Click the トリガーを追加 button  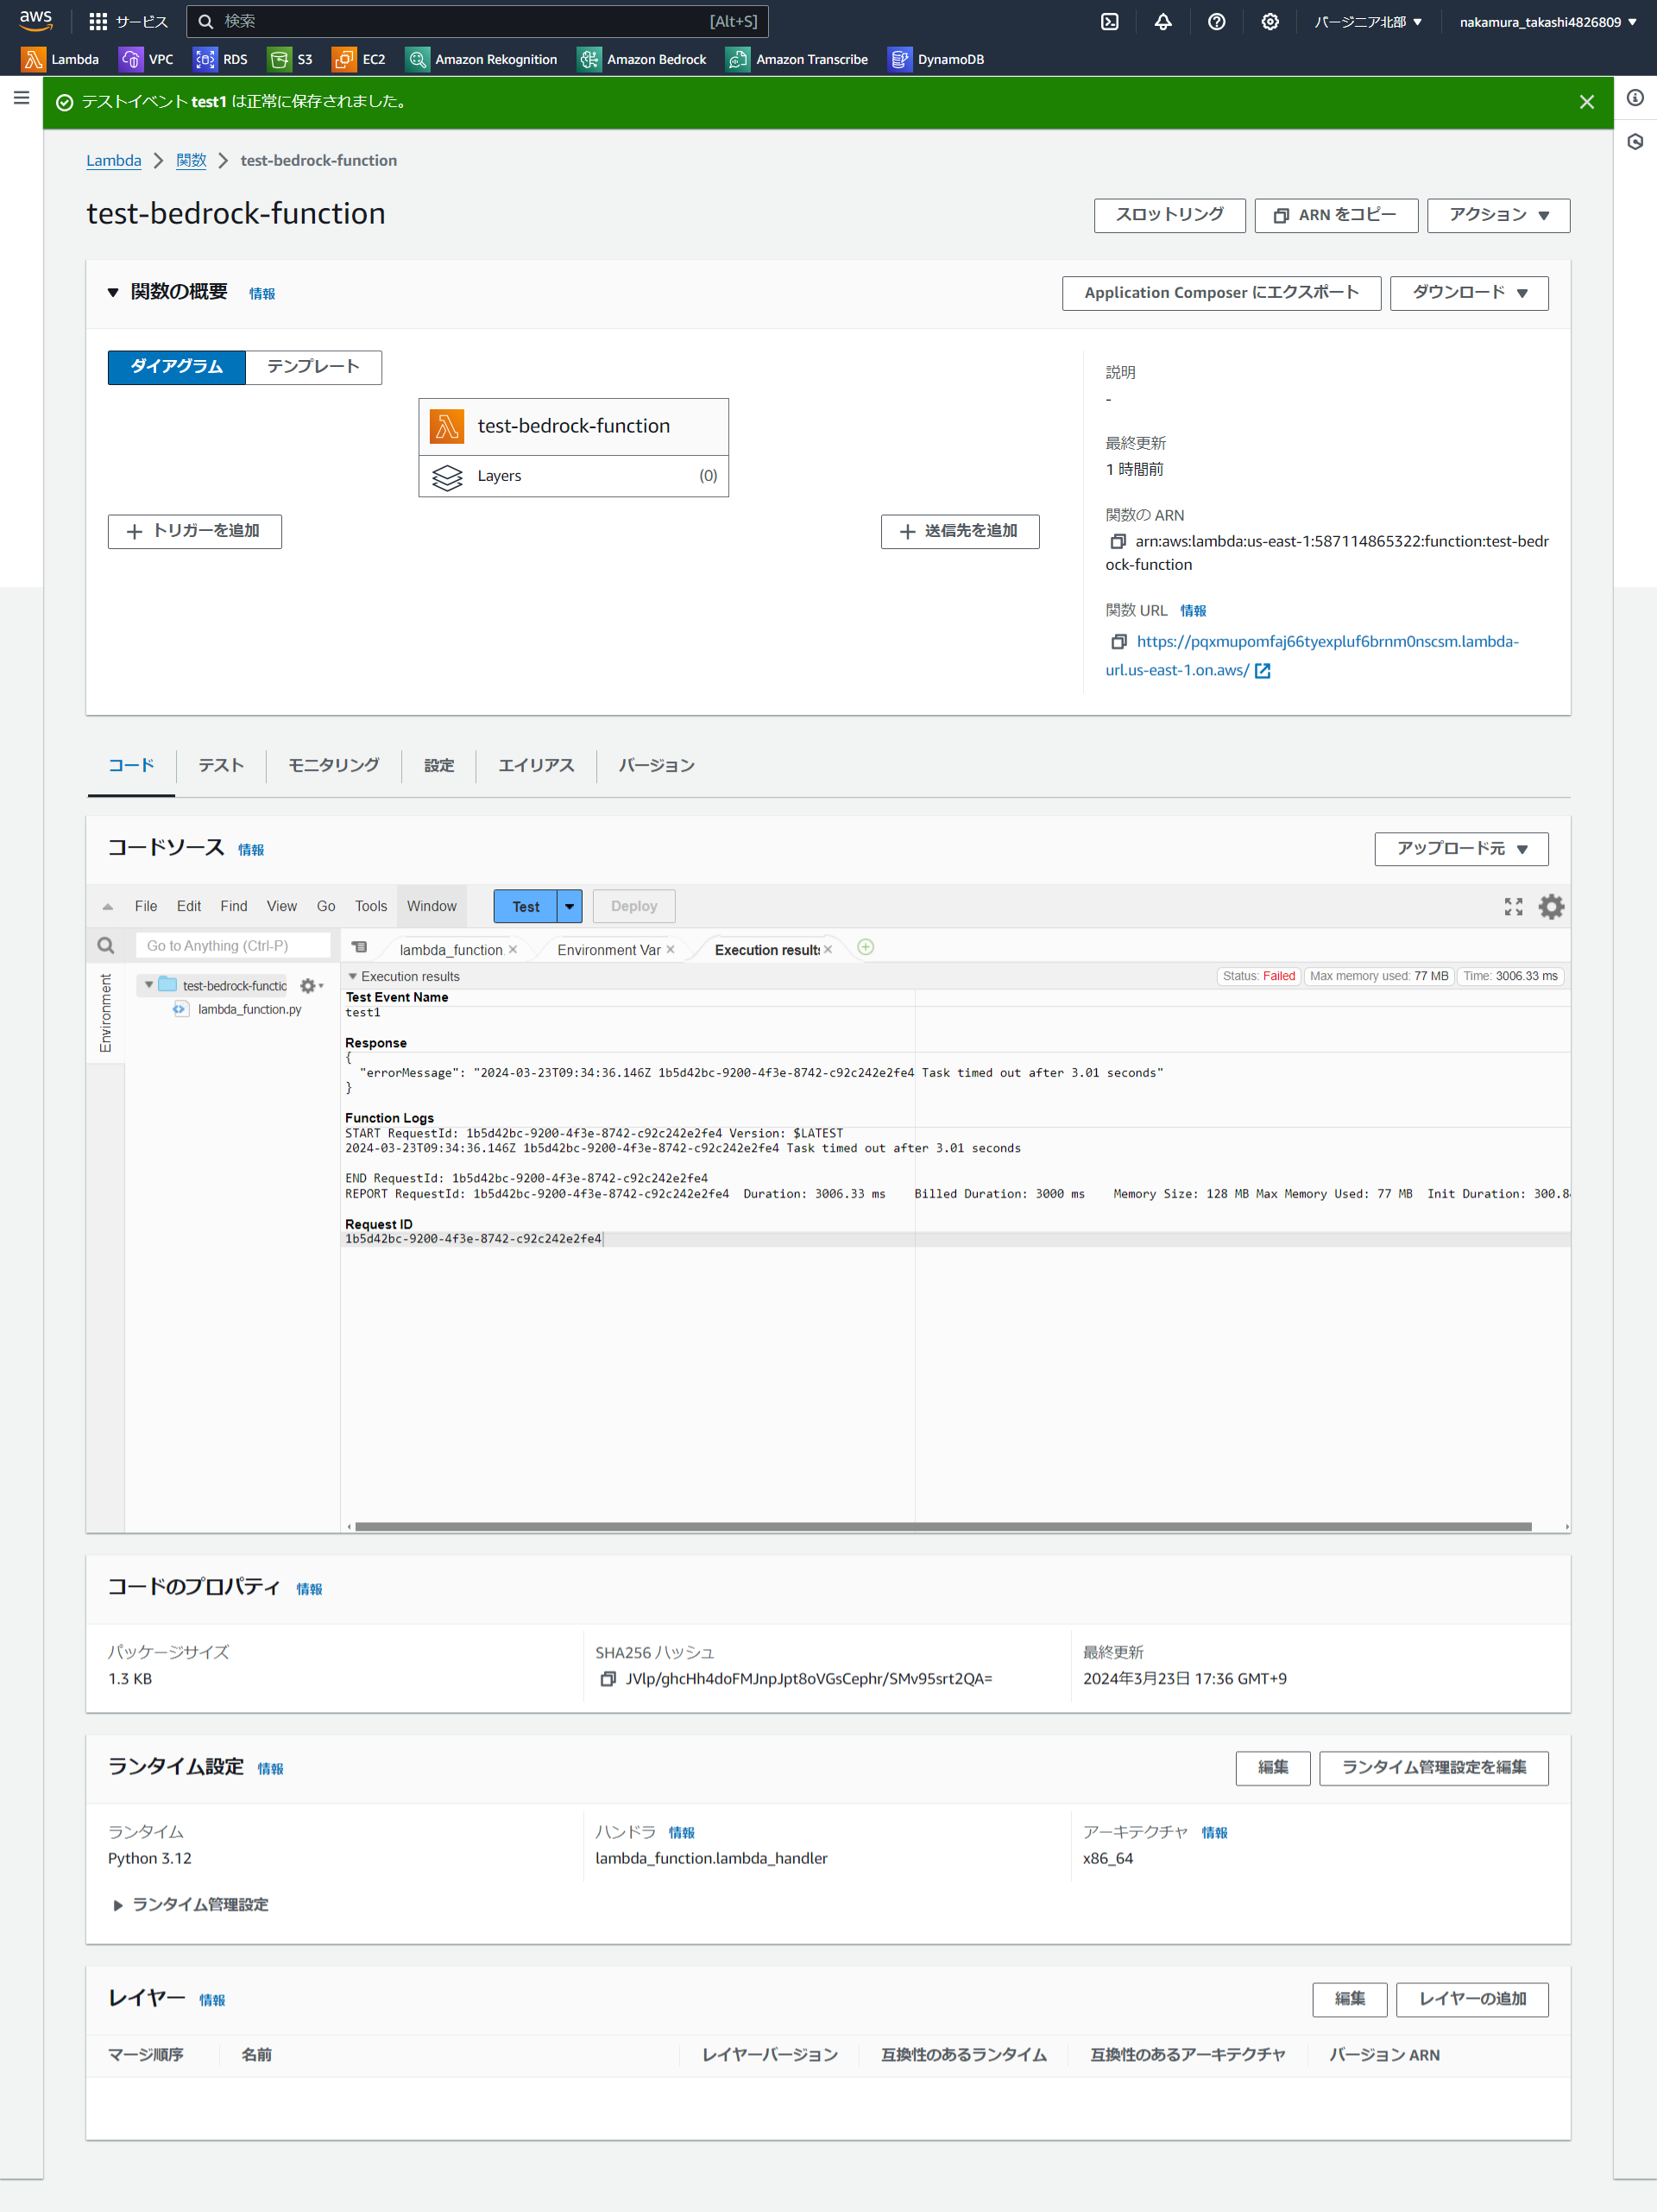click(x=195, y=532)
